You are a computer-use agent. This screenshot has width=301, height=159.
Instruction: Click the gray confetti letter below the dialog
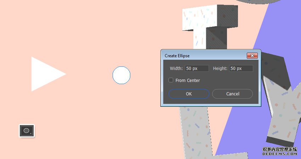tap(196, 132)
